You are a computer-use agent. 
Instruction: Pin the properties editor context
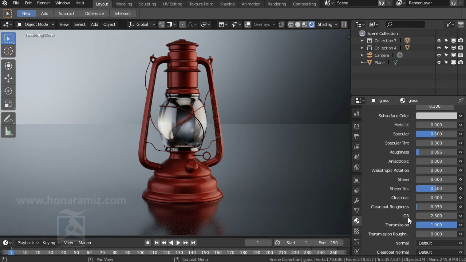[461, 100]
